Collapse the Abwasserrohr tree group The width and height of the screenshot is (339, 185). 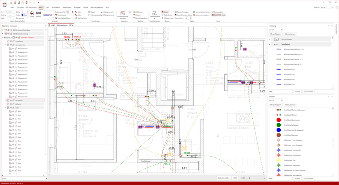pyautogui.click(x=5, y=45)
